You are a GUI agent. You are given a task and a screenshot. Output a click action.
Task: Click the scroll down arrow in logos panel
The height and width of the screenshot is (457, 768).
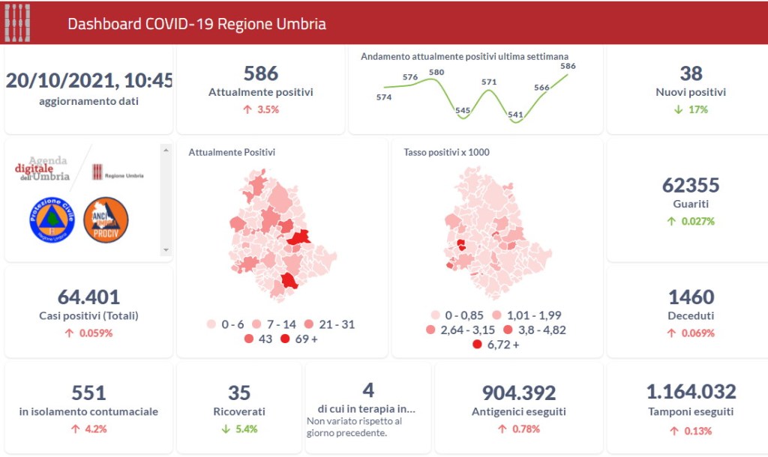166,250
